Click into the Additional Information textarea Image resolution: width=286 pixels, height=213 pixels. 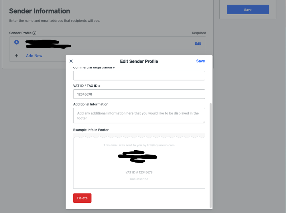point(139,115)
